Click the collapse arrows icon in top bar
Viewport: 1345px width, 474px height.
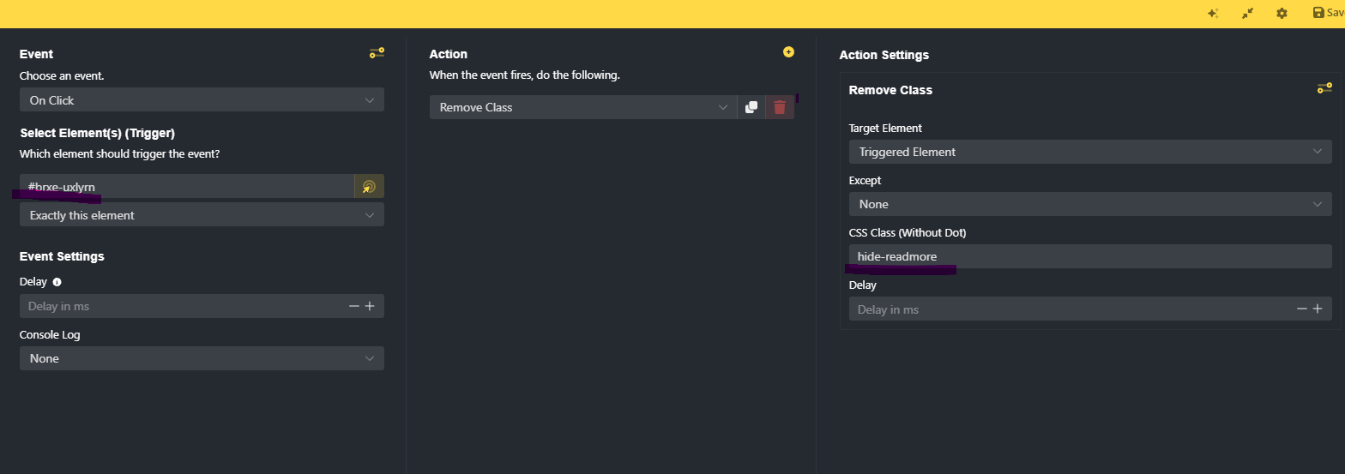(x=1247, y=13)
